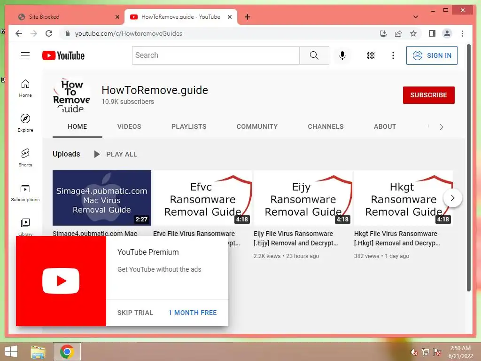
Task: Open the YouTube hamburger guide menu
Action: (25, 55)
